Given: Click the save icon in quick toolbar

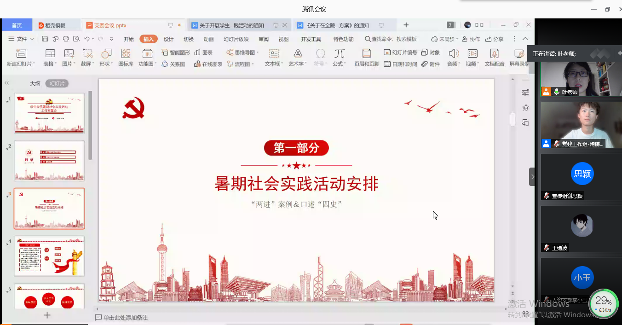Looking at the screenshot, I should (45, 39).
